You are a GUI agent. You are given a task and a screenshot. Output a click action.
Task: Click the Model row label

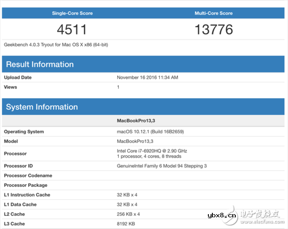tap(11, 141)
